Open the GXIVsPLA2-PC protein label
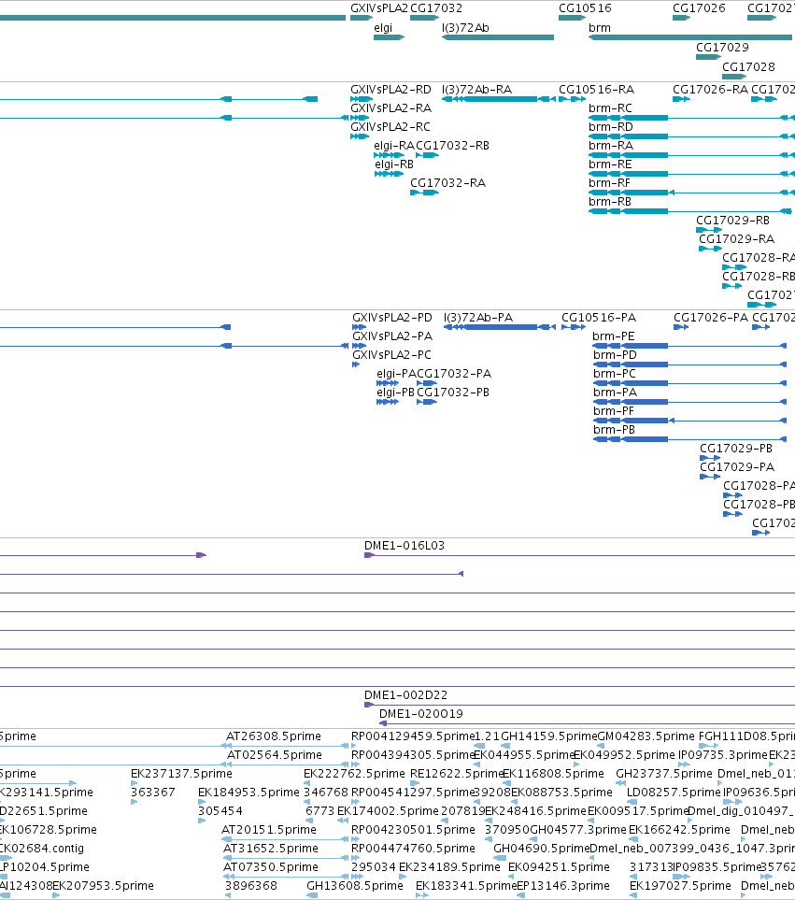Viewport: 795px width, 900px height. click(391, 355)
